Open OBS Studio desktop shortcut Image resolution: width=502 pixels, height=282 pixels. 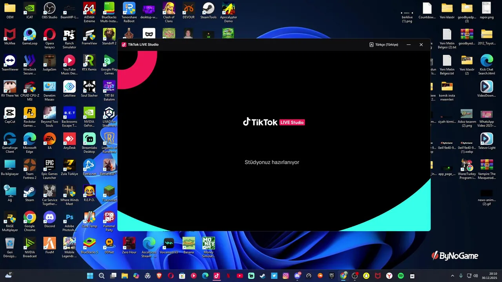pyautogui.click(x=49, y=11)
